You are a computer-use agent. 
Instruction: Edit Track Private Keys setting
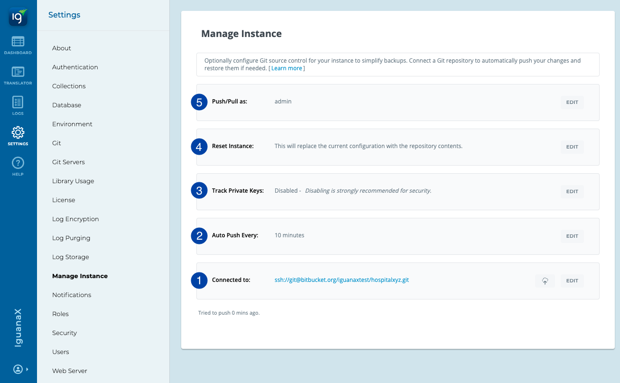(572, 192)
